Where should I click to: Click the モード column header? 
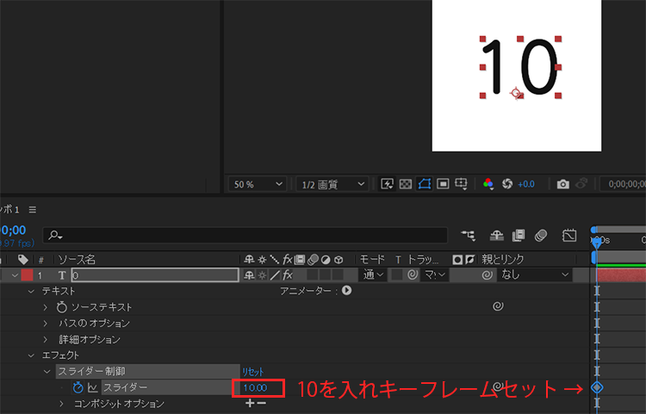[x=372, y=259]
